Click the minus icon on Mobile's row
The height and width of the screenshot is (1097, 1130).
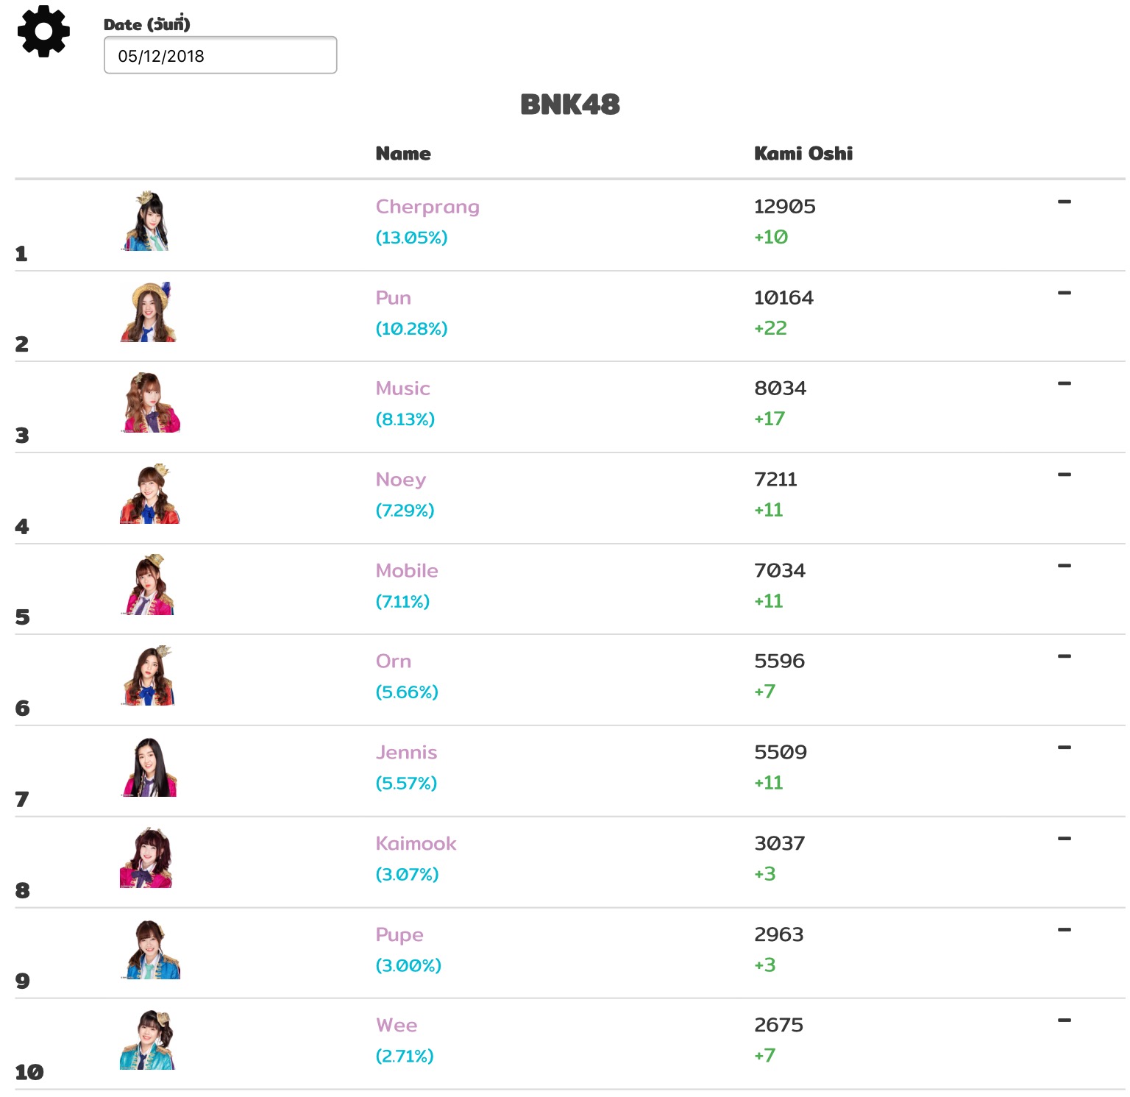tap(1064, 566)
